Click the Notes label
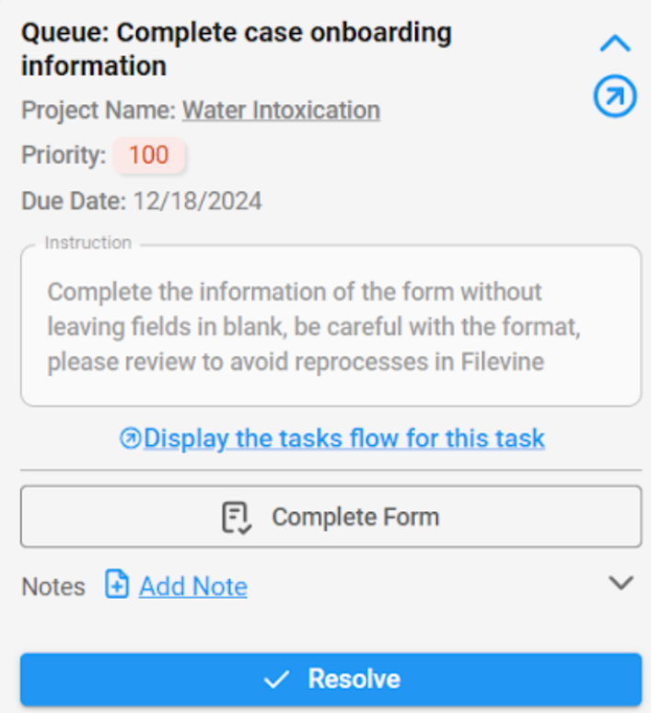 click(53, 587)
